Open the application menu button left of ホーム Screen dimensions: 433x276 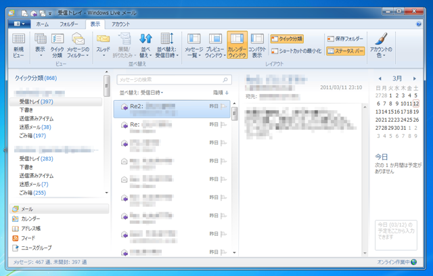(x=19, y=24)
